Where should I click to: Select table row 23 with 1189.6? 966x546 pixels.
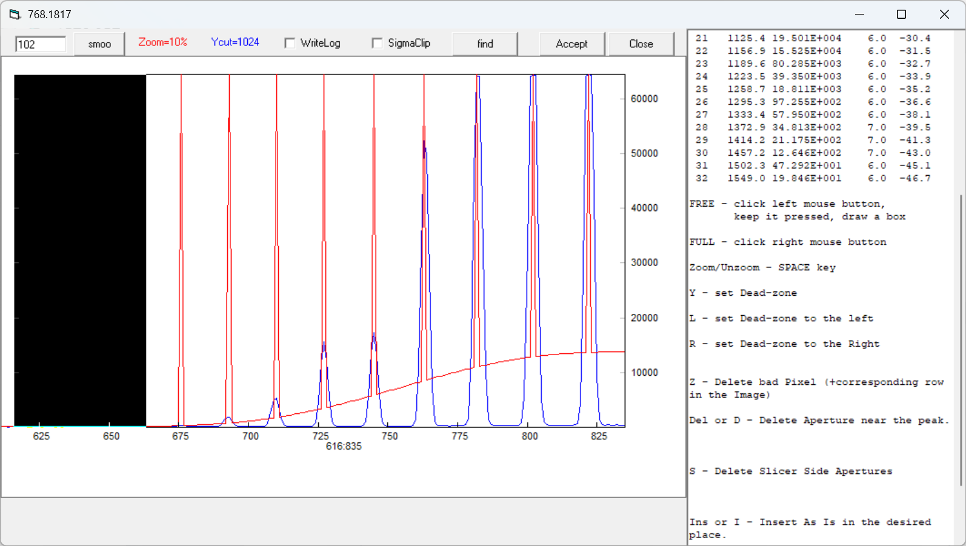point(813,64)
